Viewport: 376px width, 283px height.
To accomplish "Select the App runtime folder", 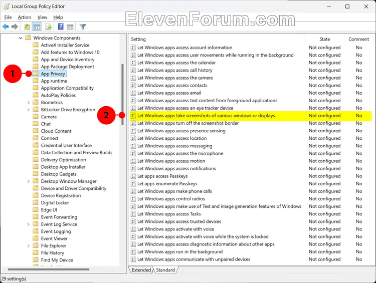I will [x=54, y=81].
